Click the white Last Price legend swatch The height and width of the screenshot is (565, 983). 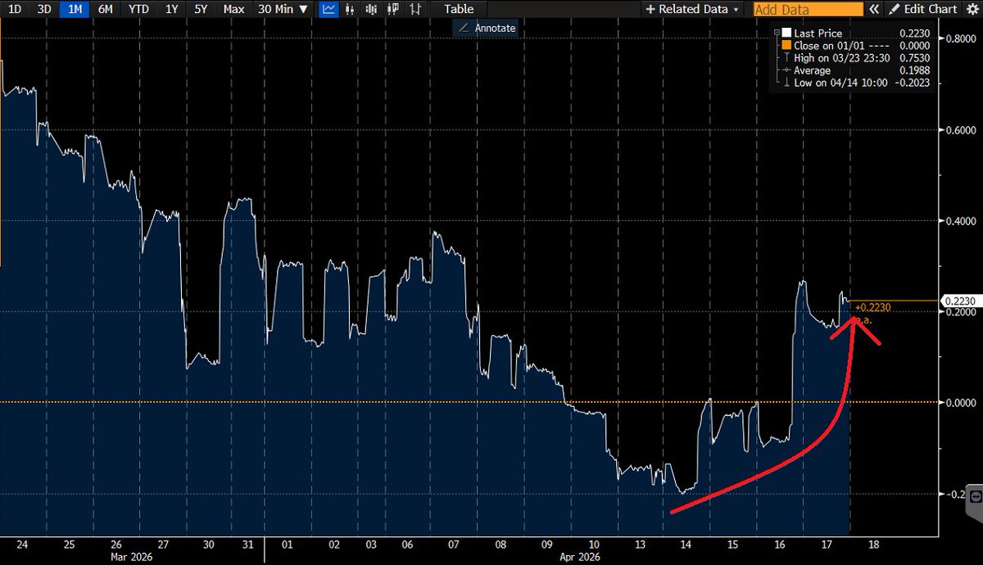[x=785, y=32]
